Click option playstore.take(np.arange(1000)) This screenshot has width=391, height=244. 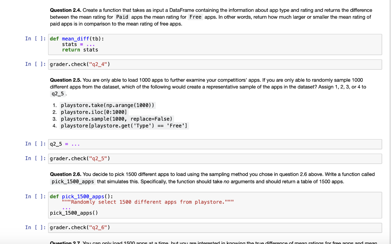107,105
